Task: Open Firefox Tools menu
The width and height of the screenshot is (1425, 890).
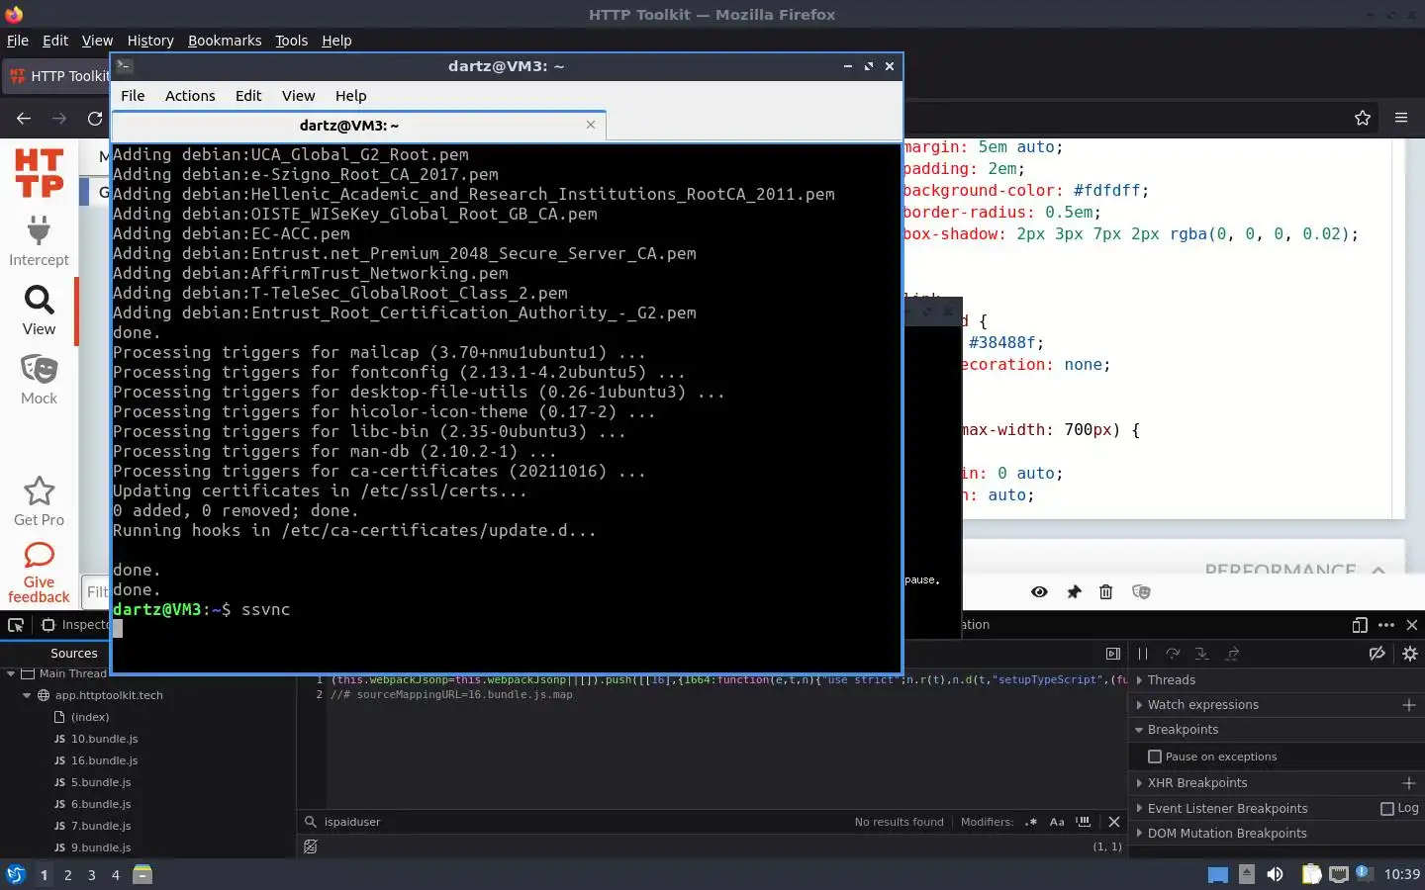Action: [x=291, y=41]
